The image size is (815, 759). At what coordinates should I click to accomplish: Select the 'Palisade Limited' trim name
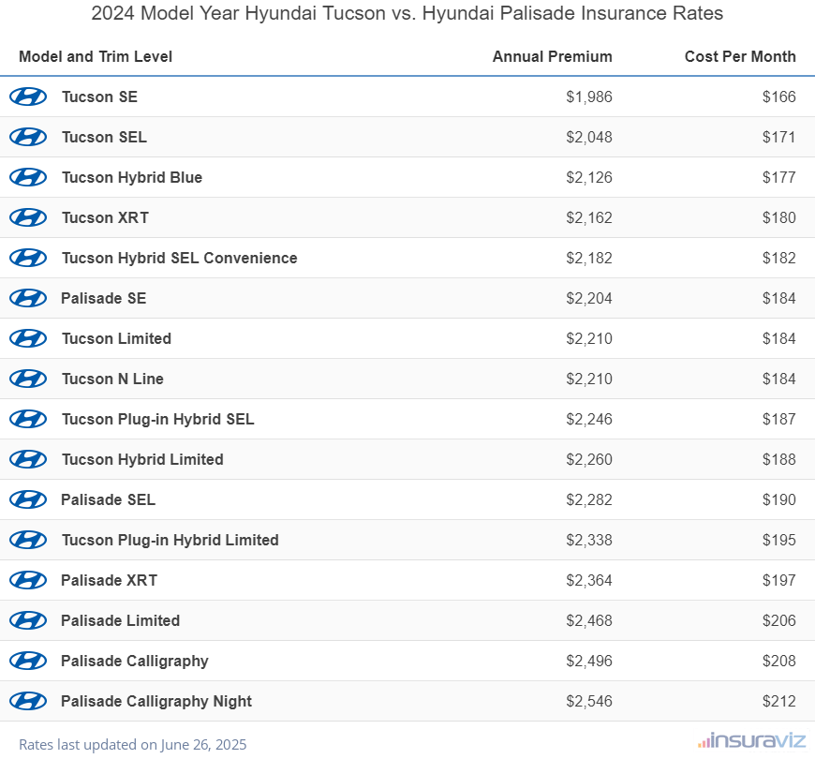click(x=121, y=620)
